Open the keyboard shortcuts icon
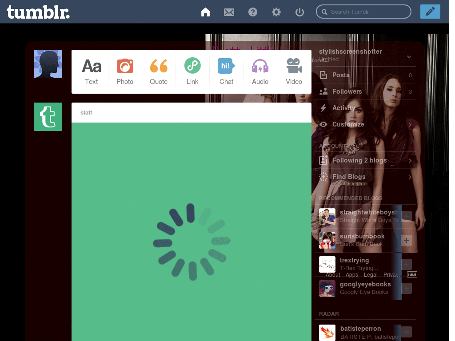Screen dimensions: 455x341 coord(412,274)
